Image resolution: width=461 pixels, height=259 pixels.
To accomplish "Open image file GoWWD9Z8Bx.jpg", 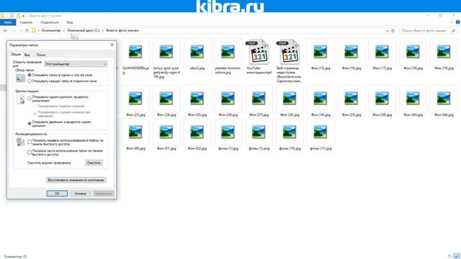I will point(135,57).
